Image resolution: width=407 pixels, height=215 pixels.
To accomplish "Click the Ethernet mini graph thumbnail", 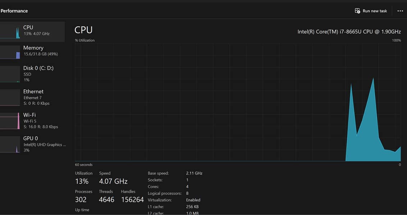I will (x=10, y=97).
